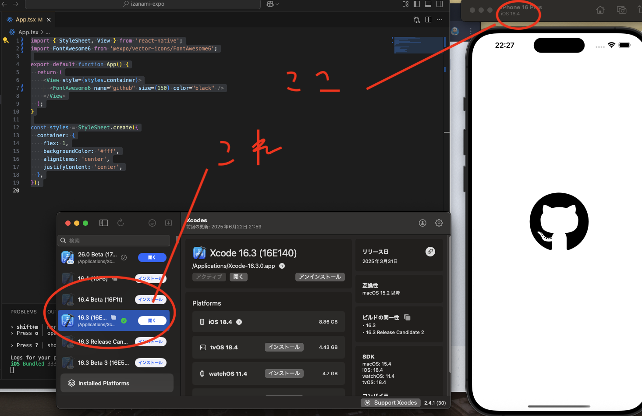Open Xcodes settings gear

point(439,223)
